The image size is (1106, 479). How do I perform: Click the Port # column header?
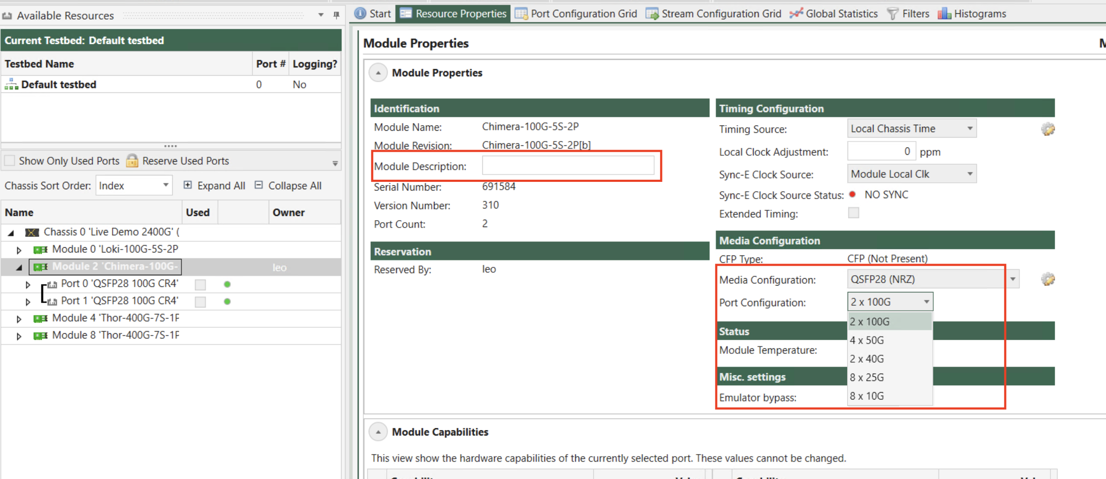coord(270,64)
